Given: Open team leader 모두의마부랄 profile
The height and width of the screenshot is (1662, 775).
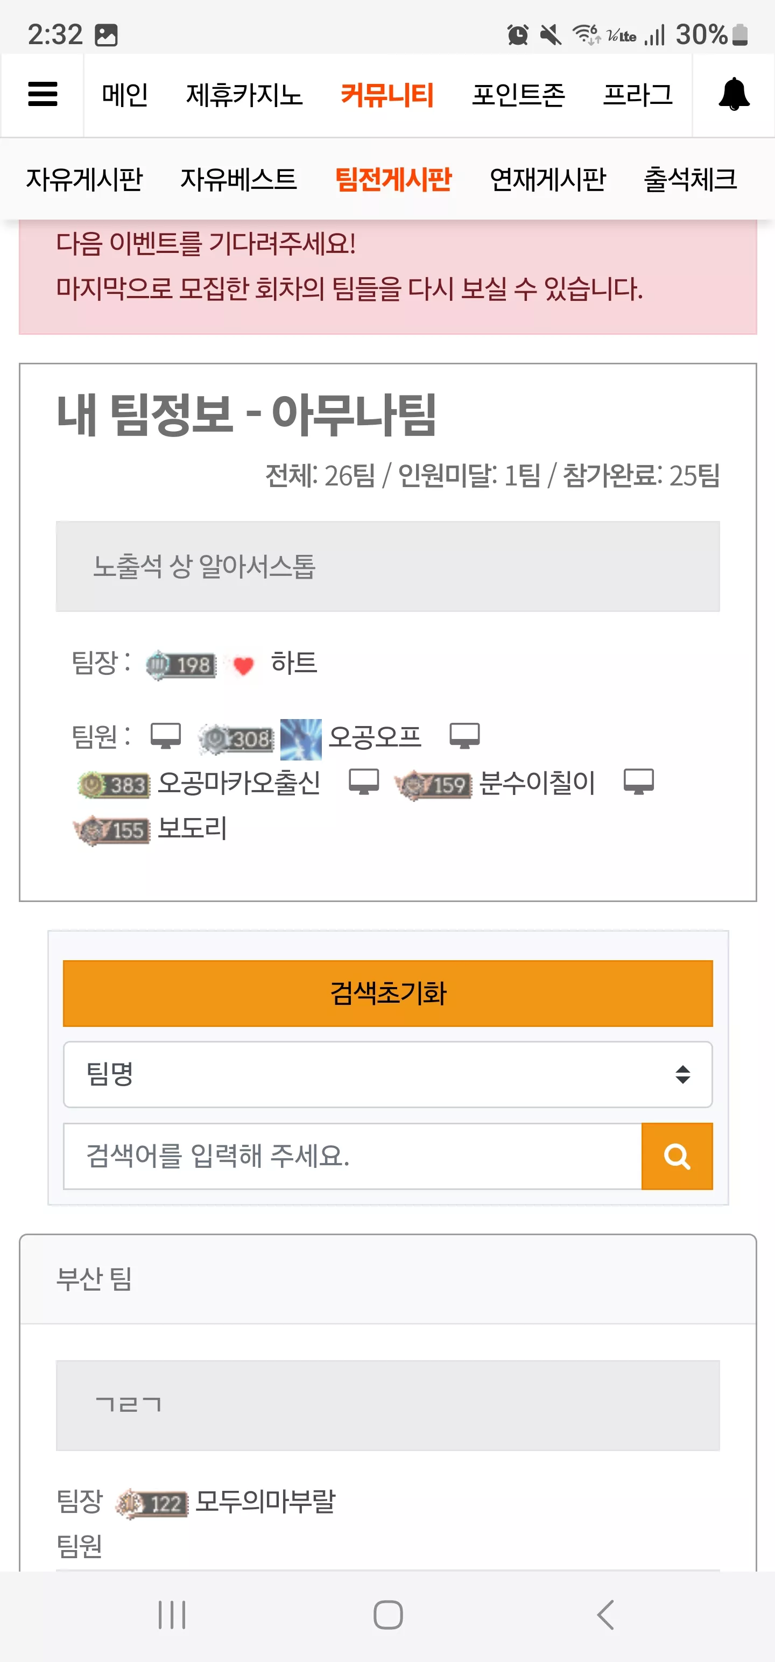Looking at the screenshot, I should point(265,1502).
